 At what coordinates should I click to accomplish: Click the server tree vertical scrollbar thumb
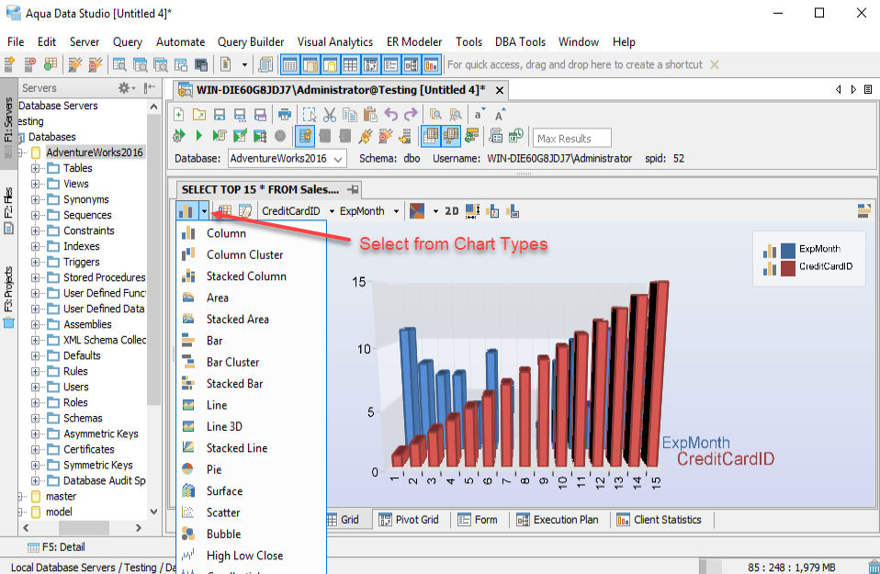coord(153,259)
